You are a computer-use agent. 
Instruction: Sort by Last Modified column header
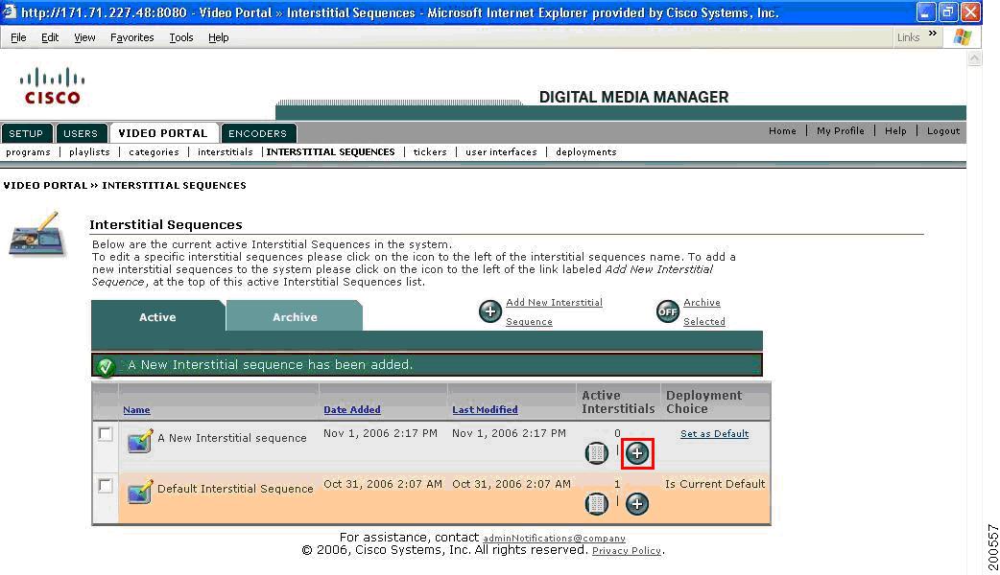[x=485, y=410]
